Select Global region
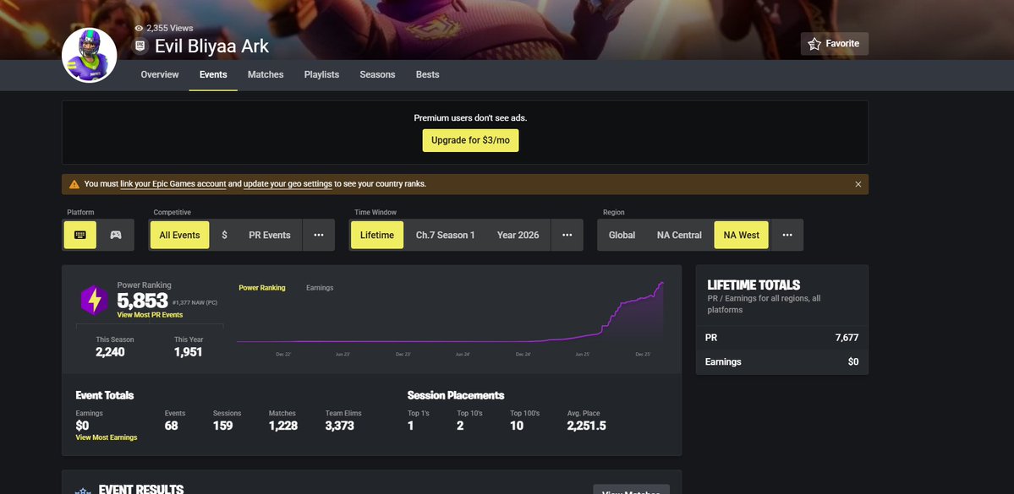 click(622, 235)
